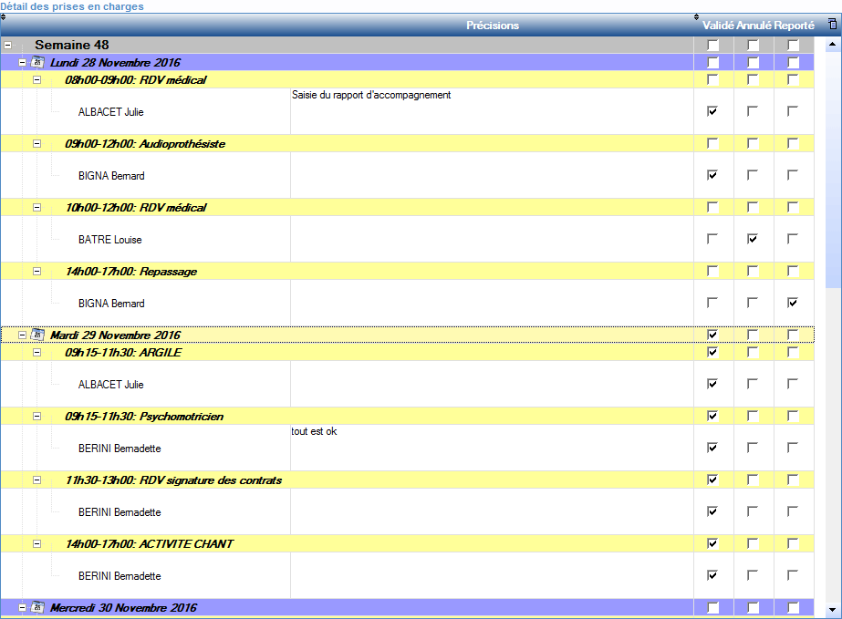Screen dimensions: 842x619
Task: Click the Précisions column header
Action: (493, 26)
